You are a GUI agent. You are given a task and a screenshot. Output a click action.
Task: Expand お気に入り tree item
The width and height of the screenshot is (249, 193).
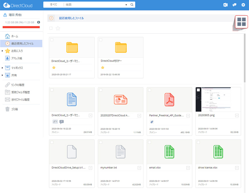pyautogui.click(x=2, y=51)
